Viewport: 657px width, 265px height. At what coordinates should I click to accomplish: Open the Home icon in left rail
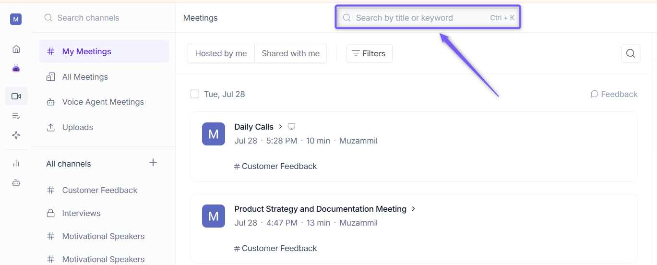pos(16,49)
